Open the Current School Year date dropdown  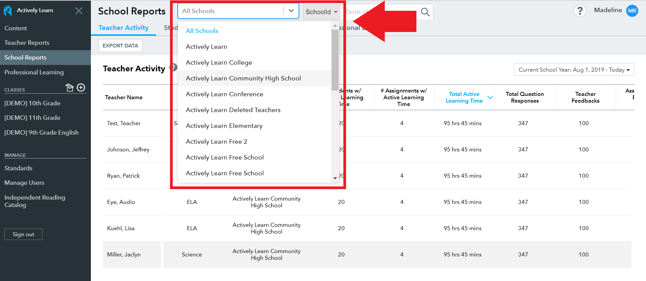click(x=574, y=70)
